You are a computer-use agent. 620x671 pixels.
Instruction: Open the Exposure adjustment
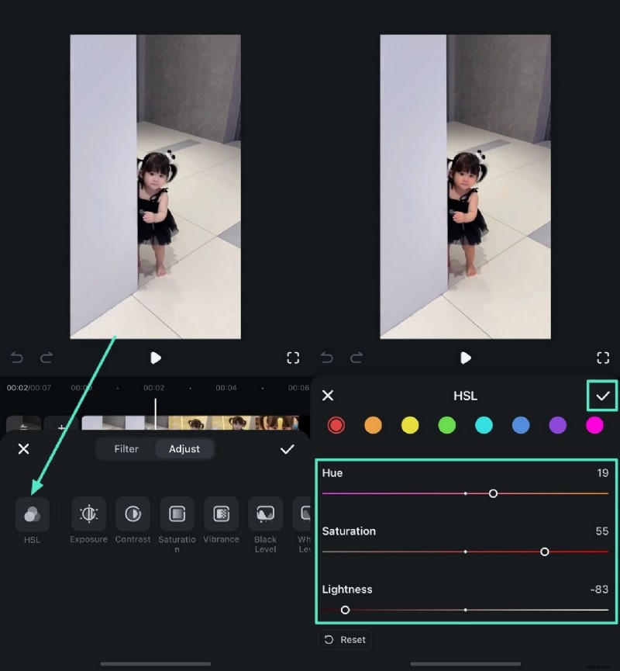point(88,514)
